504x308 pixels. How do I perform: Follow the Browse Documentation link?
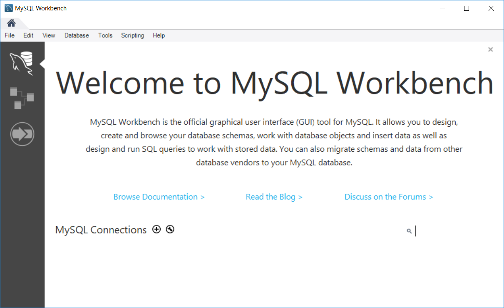[x=159, y=197]
